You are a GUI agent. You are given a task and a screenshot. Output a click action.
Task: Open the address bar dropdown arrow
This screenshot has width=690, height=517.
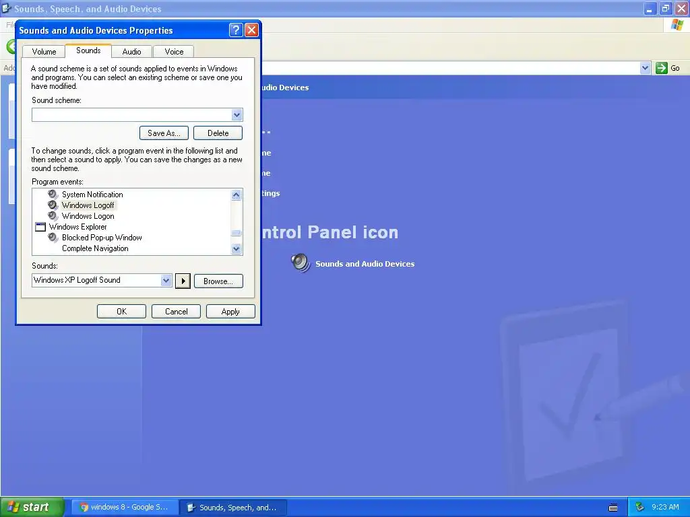click(645, 68)
